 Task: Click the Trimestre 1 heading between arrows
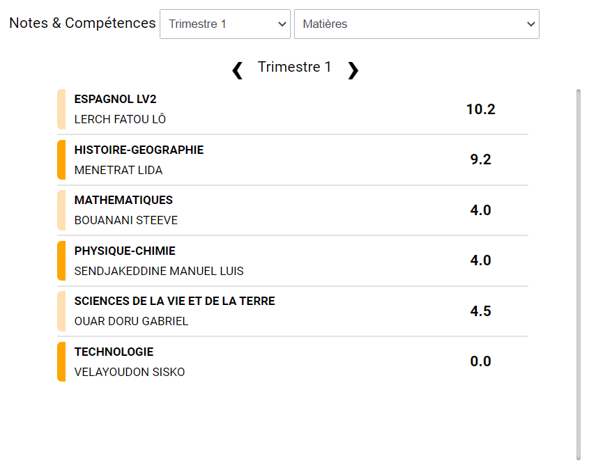pos(294,68)
